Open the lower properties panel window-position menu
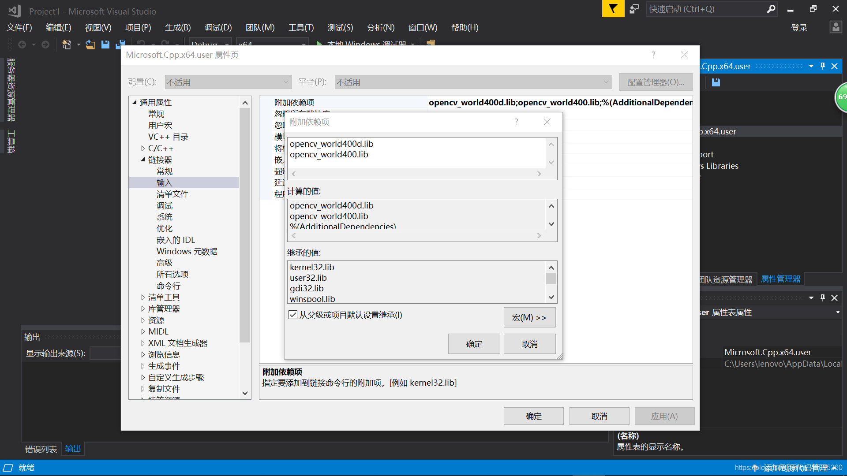 811,298
